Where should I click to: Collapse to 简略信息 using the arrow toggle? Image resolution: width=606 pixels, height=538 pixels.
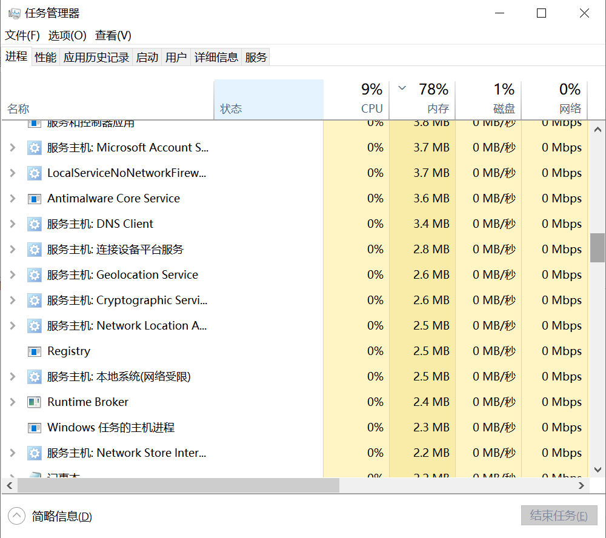pyautogui.click(x=16, y=516)
